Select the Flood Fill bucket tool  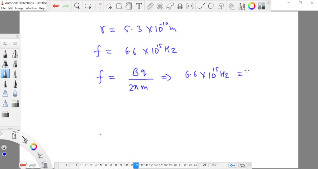click(129, 6)
